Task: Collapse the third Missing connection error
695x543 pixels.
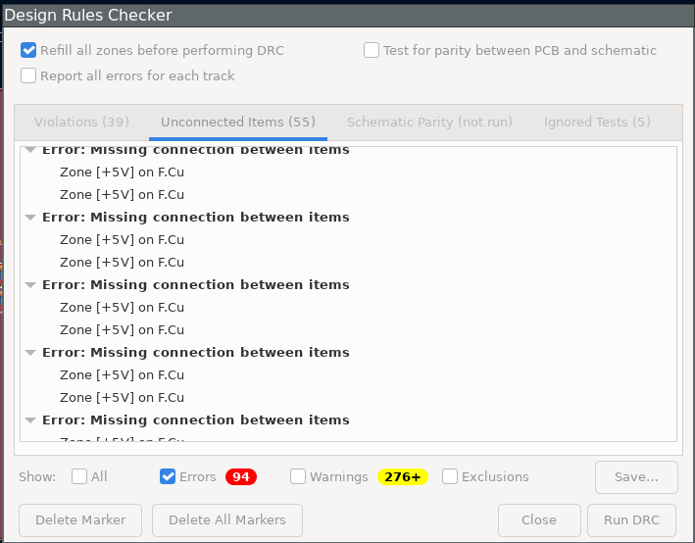Action: click(31, 285)
